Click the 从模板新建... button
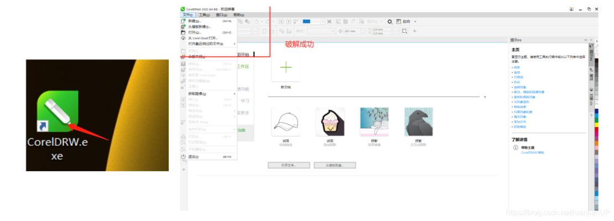 pyautogui.click(x=335, y=165)
